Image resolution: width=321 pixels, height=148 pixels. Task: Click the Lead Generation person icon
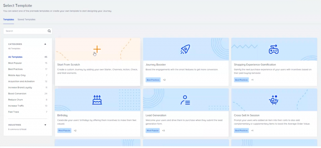pos(186,100)
